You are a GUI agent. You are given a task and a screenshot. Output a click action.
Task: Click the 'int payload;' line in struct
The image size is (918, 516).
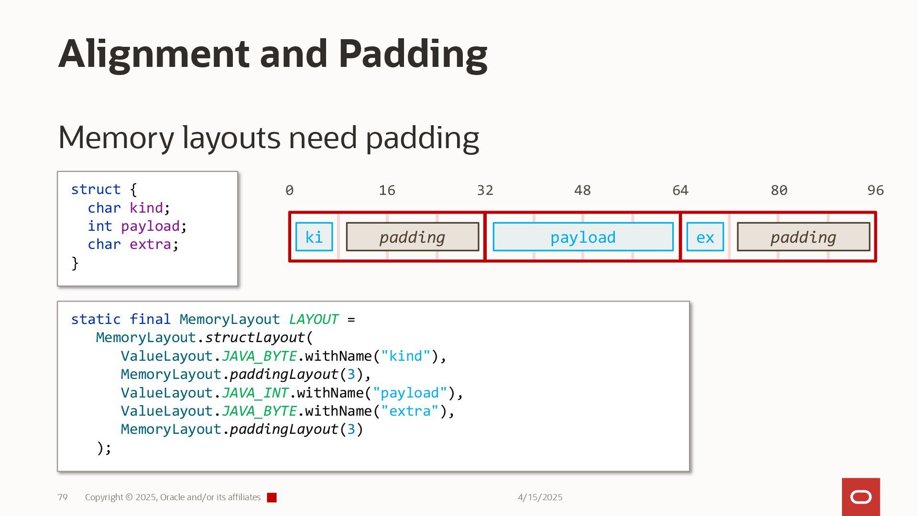[x=137, y=226]
